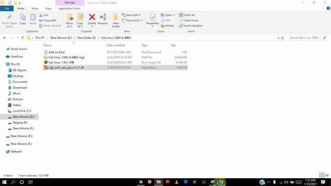331x186 pixels.
Task: Click New folder (2) in the breadcrumb
Action: click(x=86, y=38)
